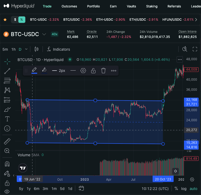Select BTC/USDC spot ticker

78,20
